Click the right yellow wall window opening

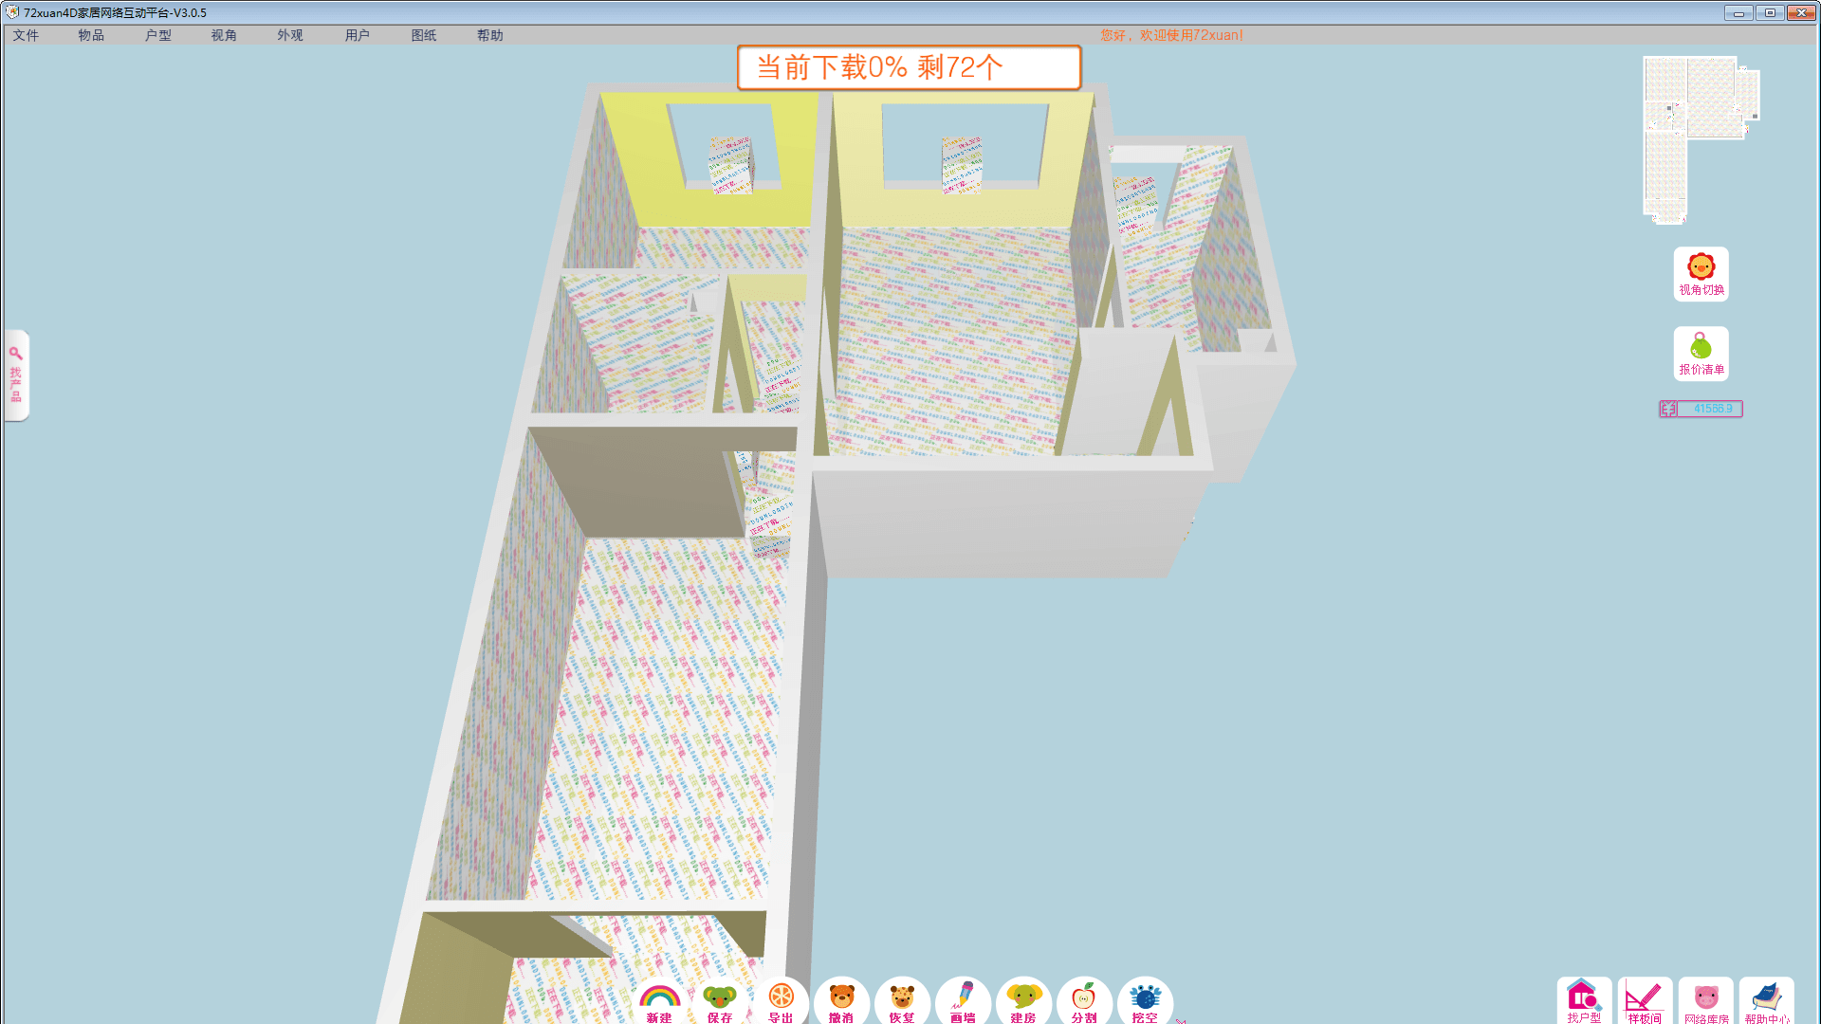point(965,145)
